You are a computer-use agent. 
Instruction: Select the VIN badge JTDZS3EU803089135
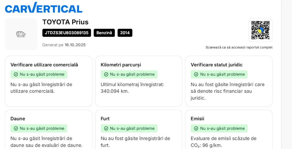point(67,33)
